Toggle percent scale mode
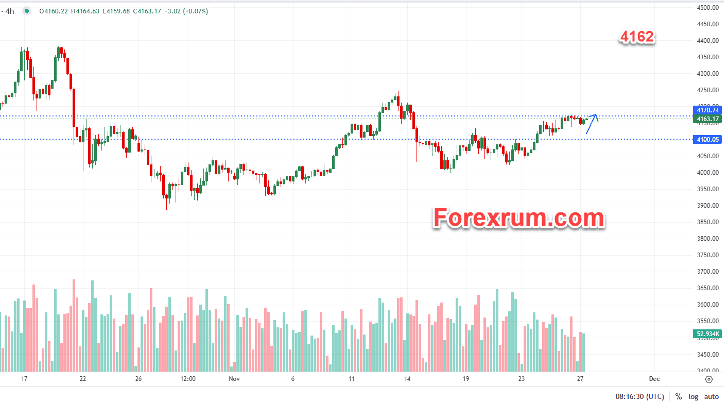 click(x=679, y=396)
